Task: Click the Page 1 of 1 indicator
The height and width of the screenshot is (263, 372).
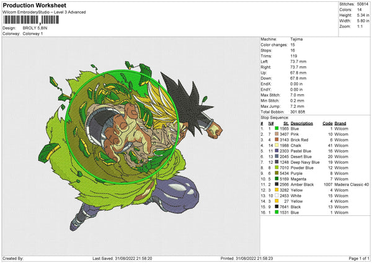Action: pyautogui.click(x=359, y=259)
